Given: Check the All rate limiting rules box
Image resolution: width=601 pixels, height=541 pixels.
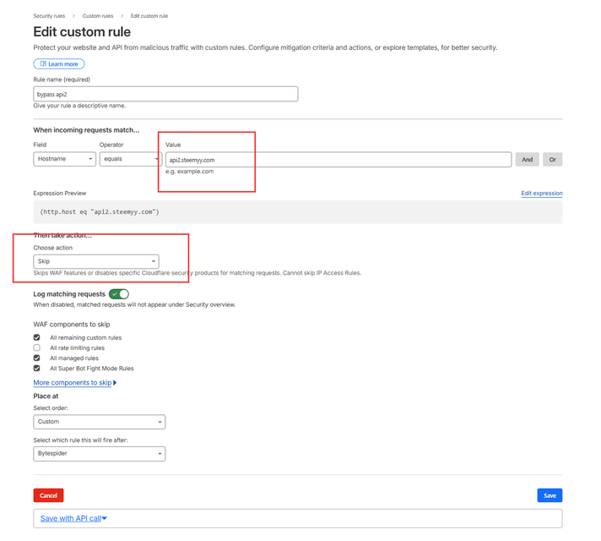Looking at the screenshot, I should pyautogui.click(x=37, y=347).
